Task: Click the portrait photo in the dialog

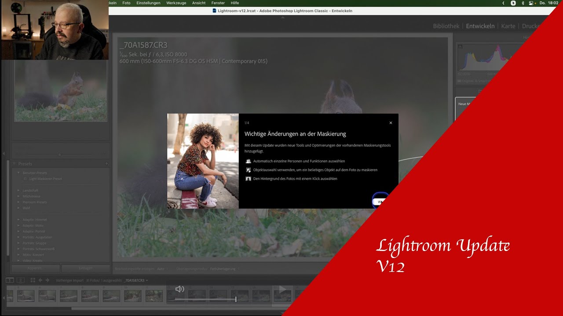Action: (203, 161)
